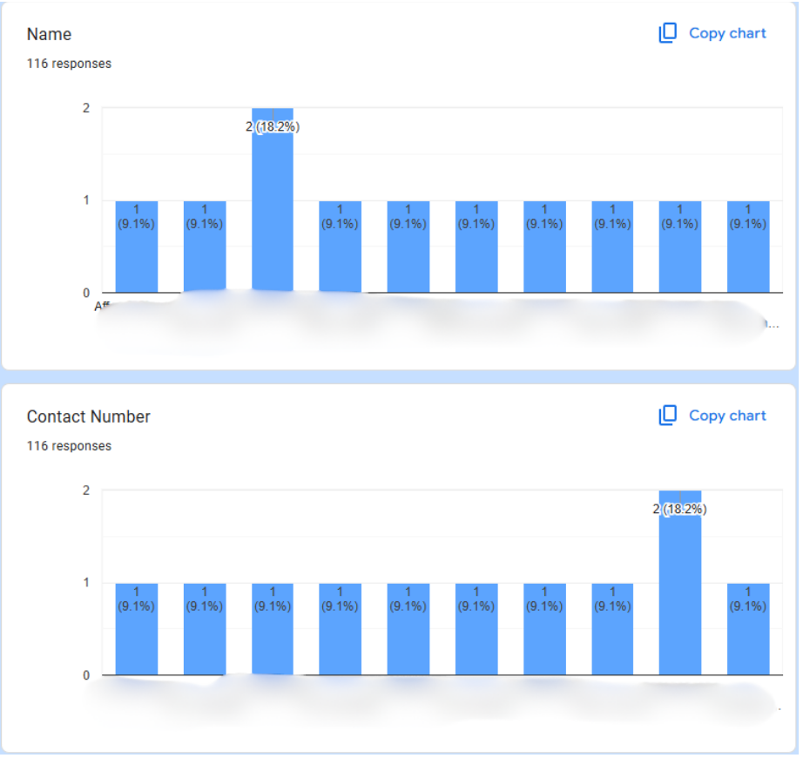Click the Contact Number question title
803x758 pixels.
coord(88,417)
